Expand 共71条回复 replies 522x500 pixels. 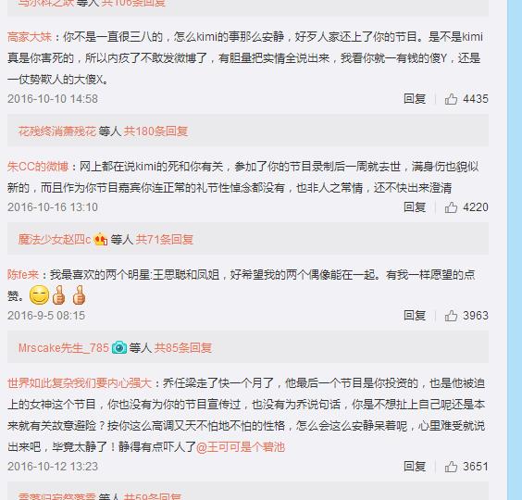[x=165, y=239]
